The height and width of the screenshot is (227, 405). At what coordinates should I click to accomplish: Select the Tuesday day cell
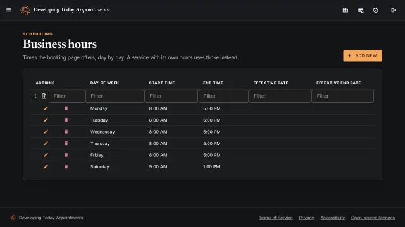[x=99, y=120]
